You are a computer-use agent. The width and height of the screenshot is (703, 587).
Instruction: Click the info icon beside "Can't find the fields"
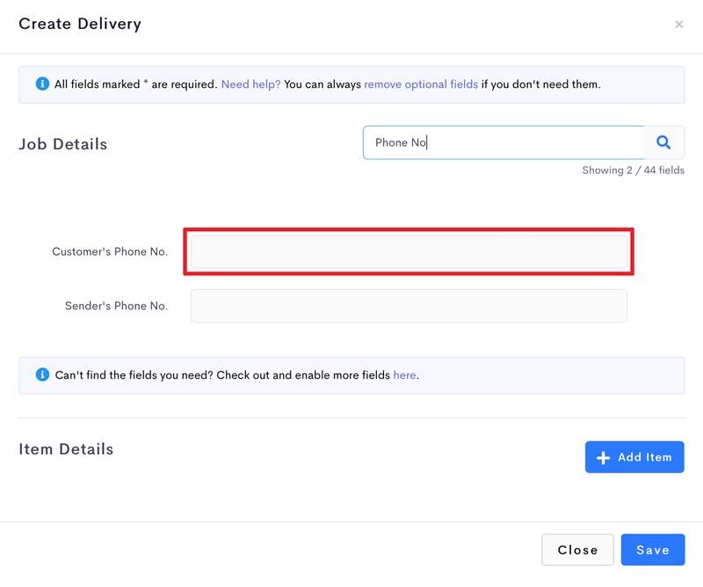pyautogui.click(x=42, y=374)
